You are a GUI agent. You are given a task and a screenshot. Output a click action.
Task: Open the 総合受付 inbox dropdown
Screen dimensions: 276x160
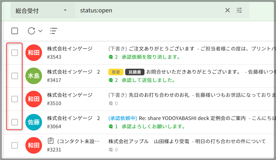coord(41,10)
